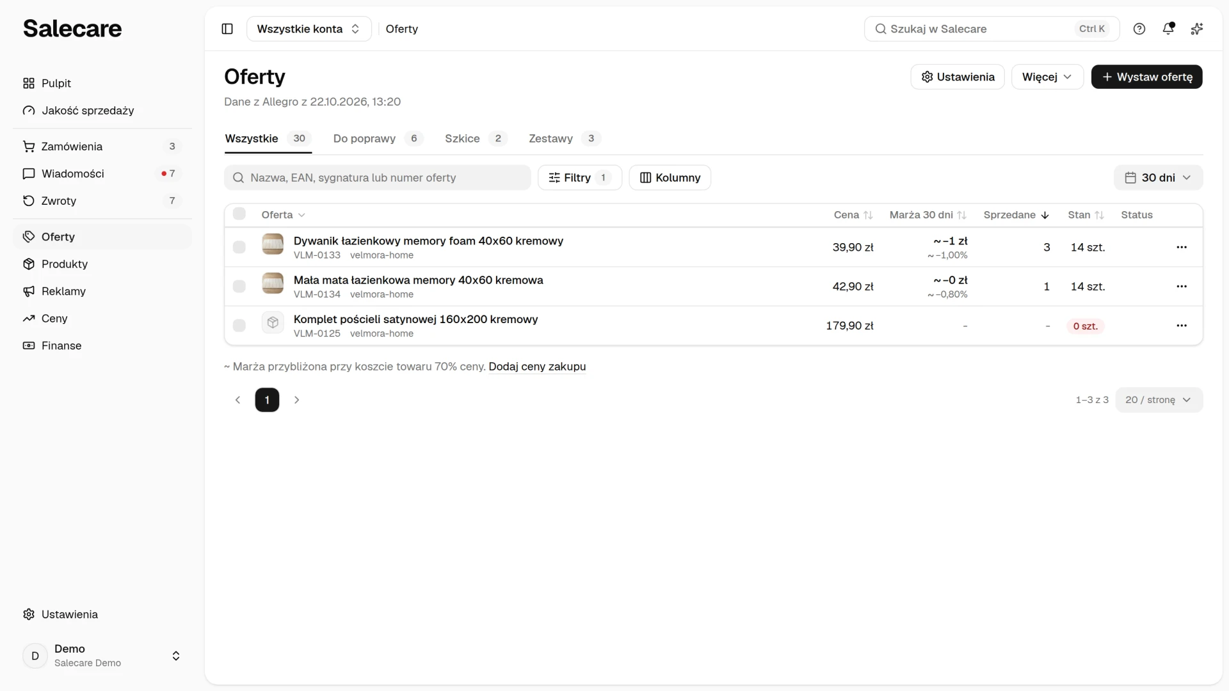Open Ceny in sidebar
Screen dimensions: 1229x691
tap(102, 319)
